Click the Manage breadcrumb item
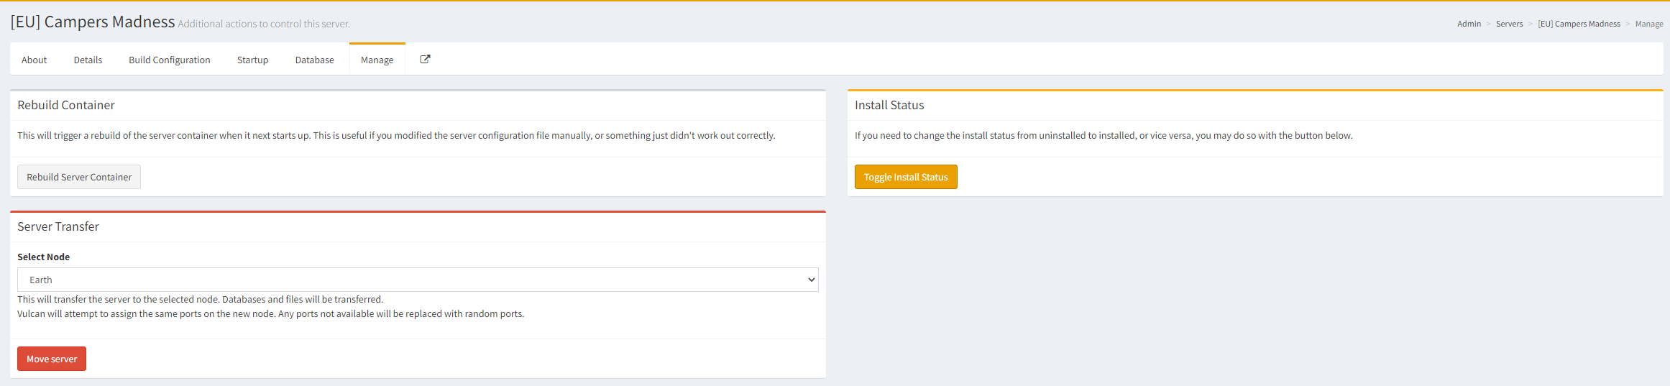The image size is (1670, 386). [x=1648, y=24]
